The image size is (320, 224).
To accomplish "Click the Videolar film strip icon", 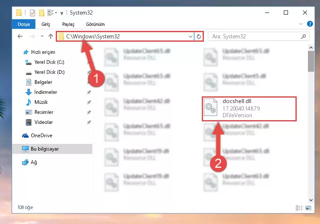I will click(29, 122).
